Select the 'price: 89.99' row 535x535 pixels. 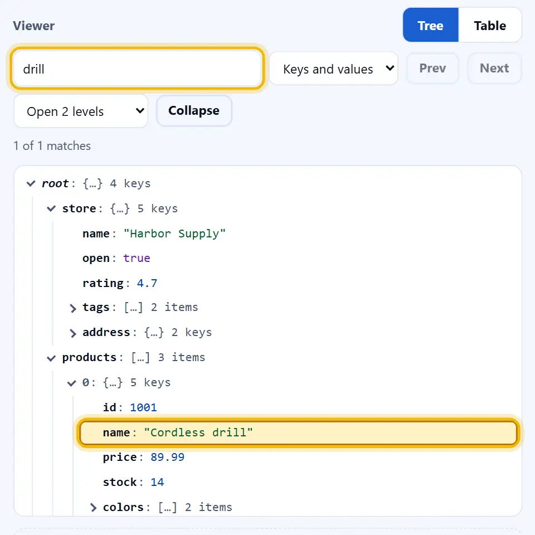(144, 457)
